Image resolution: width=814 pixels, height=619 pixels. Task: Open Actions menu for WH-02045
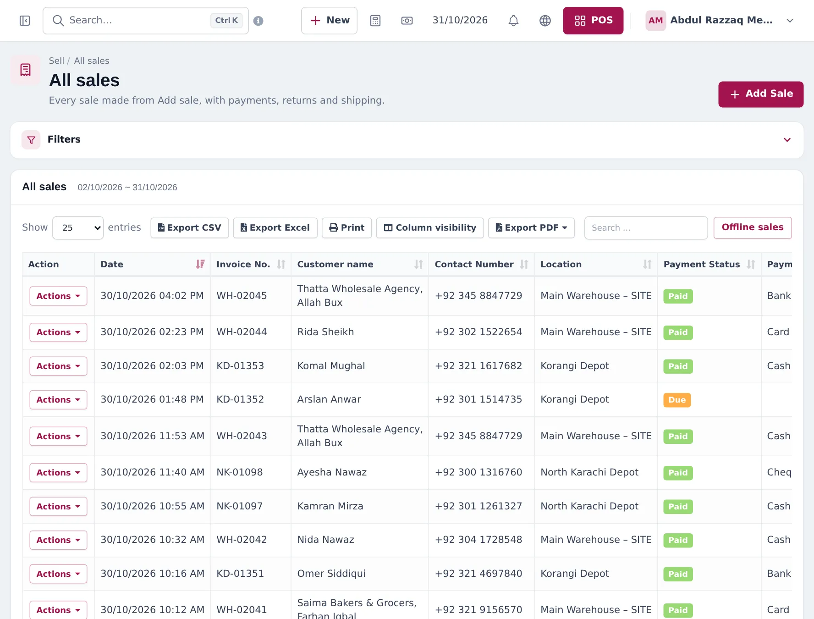[58, 296]
